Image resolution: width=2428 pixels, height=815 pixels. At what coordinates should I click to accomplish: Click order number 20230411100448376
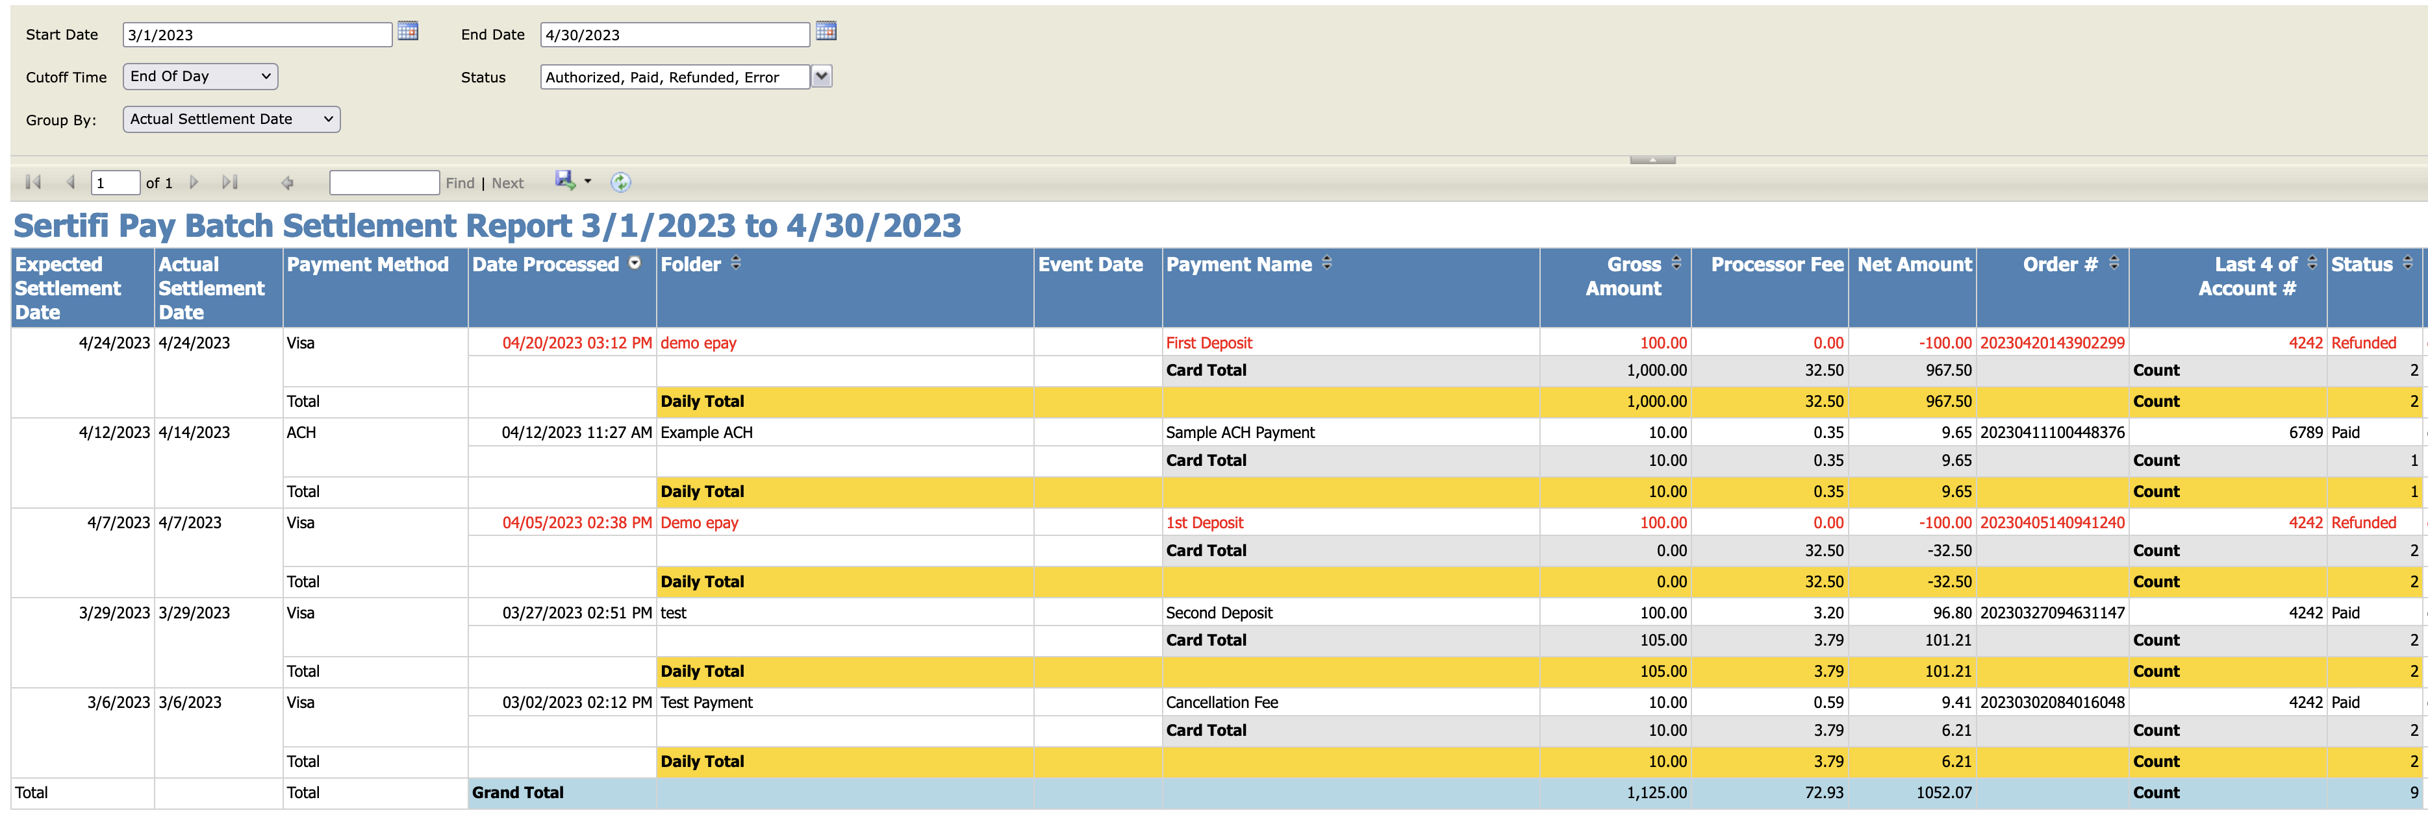2052,433
